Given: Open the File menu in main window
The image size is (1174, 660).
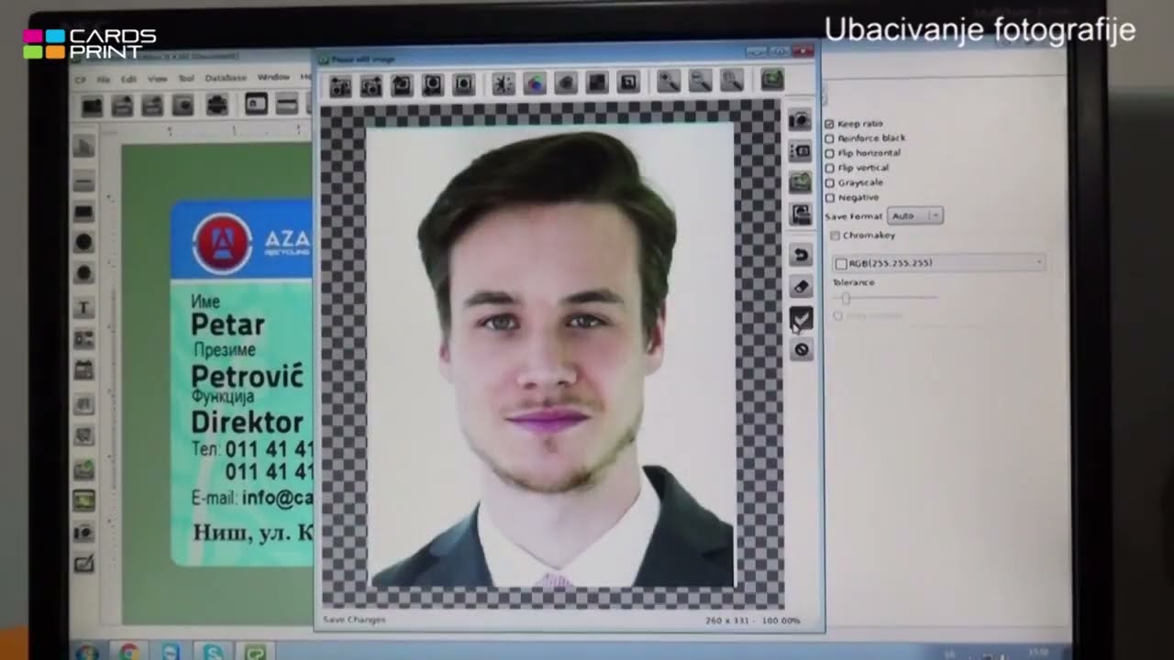Looking at the screenshot, I should [x=103, y=80].
